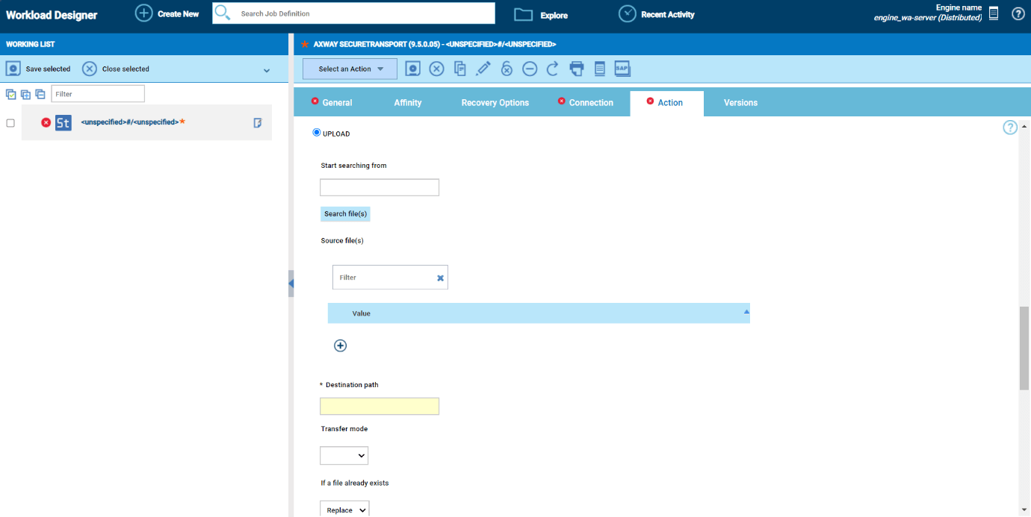Open the help icon in top bar
This screenshot has height=517, width=1031.
(x=1018, y=13)
